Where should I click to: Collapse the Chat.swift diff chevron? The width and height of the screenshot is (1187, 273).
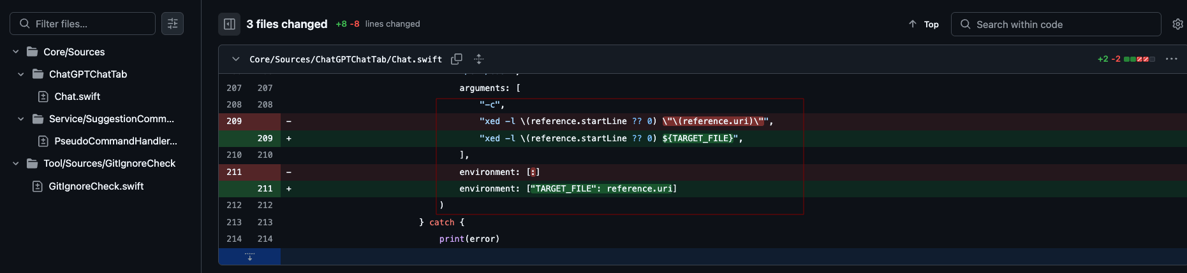[x=236, y=59]
